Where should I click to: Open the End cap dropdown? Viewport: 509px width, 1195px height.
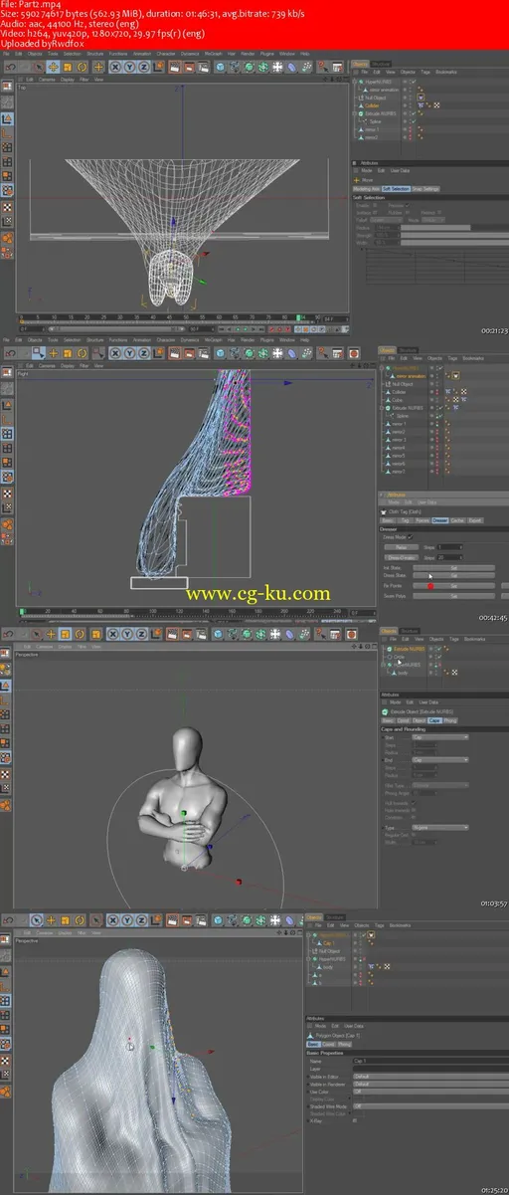(x=440, y=760)
